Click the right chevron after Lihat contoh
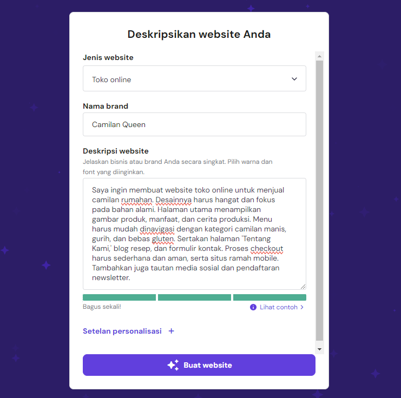401x398 pixels. click(x=302, y=307)
